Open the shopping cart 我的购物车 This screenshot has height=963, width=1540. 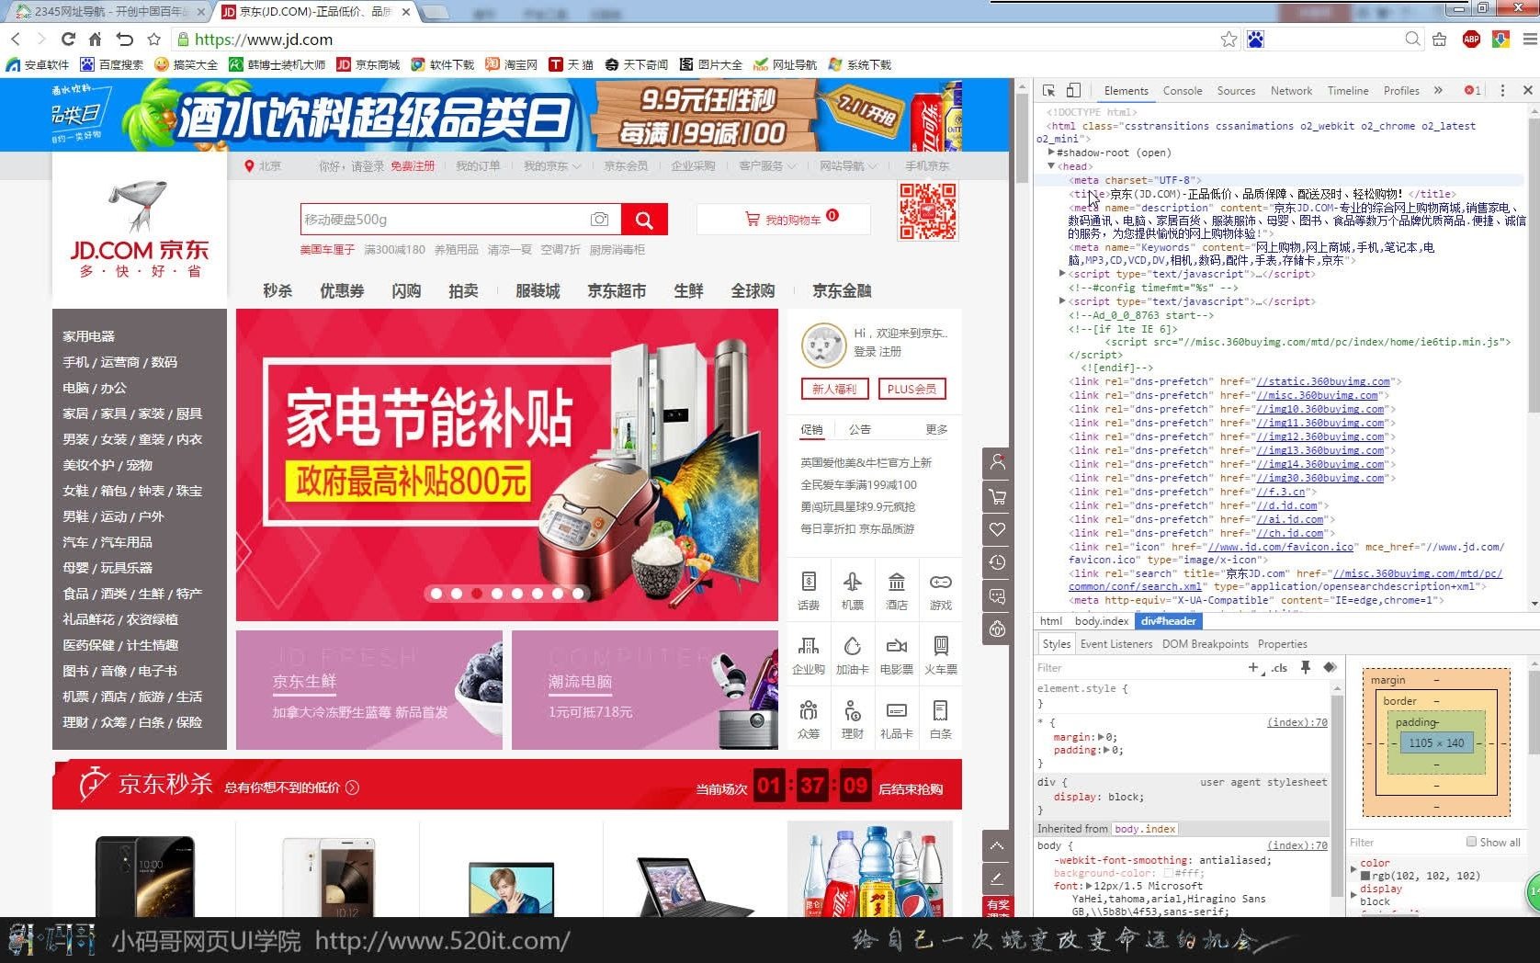[783, 220]
